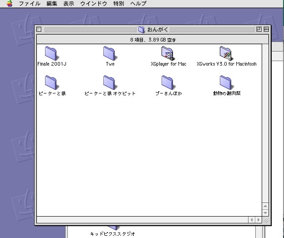
Task: Click the collapse (windowshade) box of おんがく window
Action: pyautogui.click(x=266, y=29)
